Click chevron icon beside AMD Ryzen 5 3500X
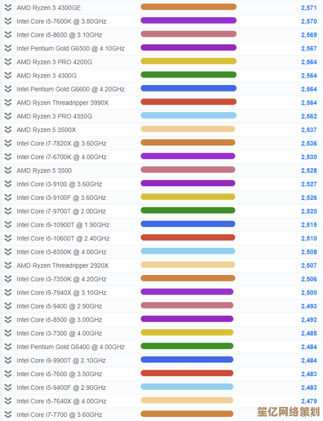This screenshot has width=323, height=421. pos(8,130)
